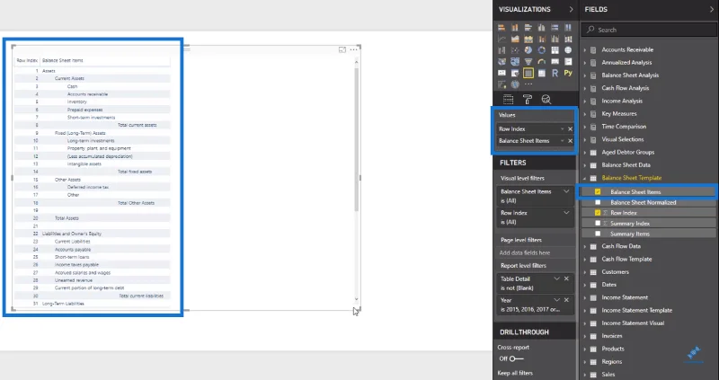Uncheck the Balance Sheet Items field
719x380 pixels.
(x=598, y=192)
